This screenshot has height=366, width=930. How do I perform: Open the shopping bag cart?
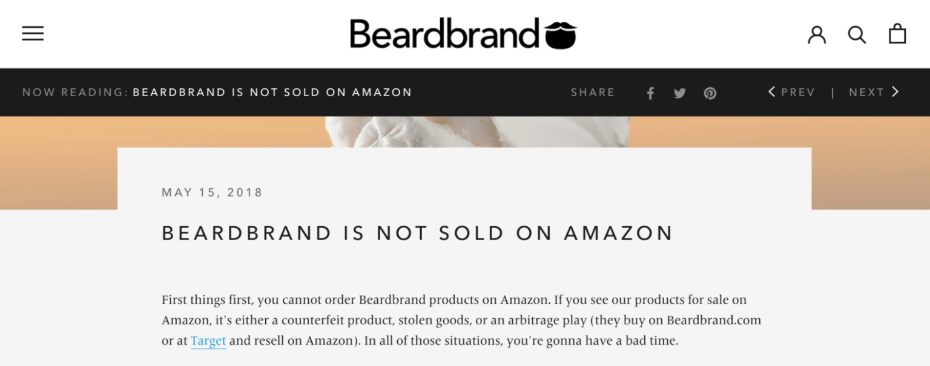[897, 34]
